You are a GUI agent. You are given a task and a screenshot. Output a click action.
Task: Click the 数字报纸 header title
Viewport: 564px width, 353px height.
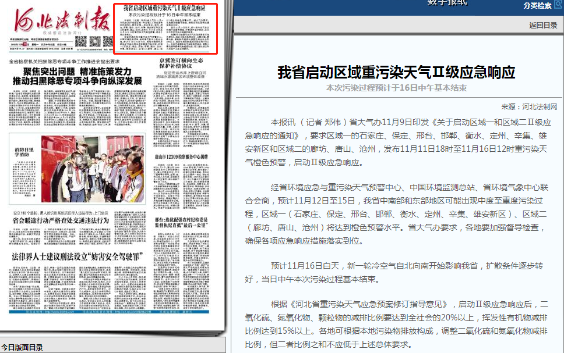[x=447, y=3]
